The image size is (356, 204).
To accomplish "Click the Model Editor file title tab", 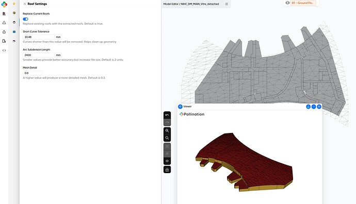I will tap(191, 4).
